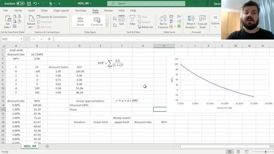274x154 pixels.
Task: Switch to the Home tab
Action: point(18,10)
